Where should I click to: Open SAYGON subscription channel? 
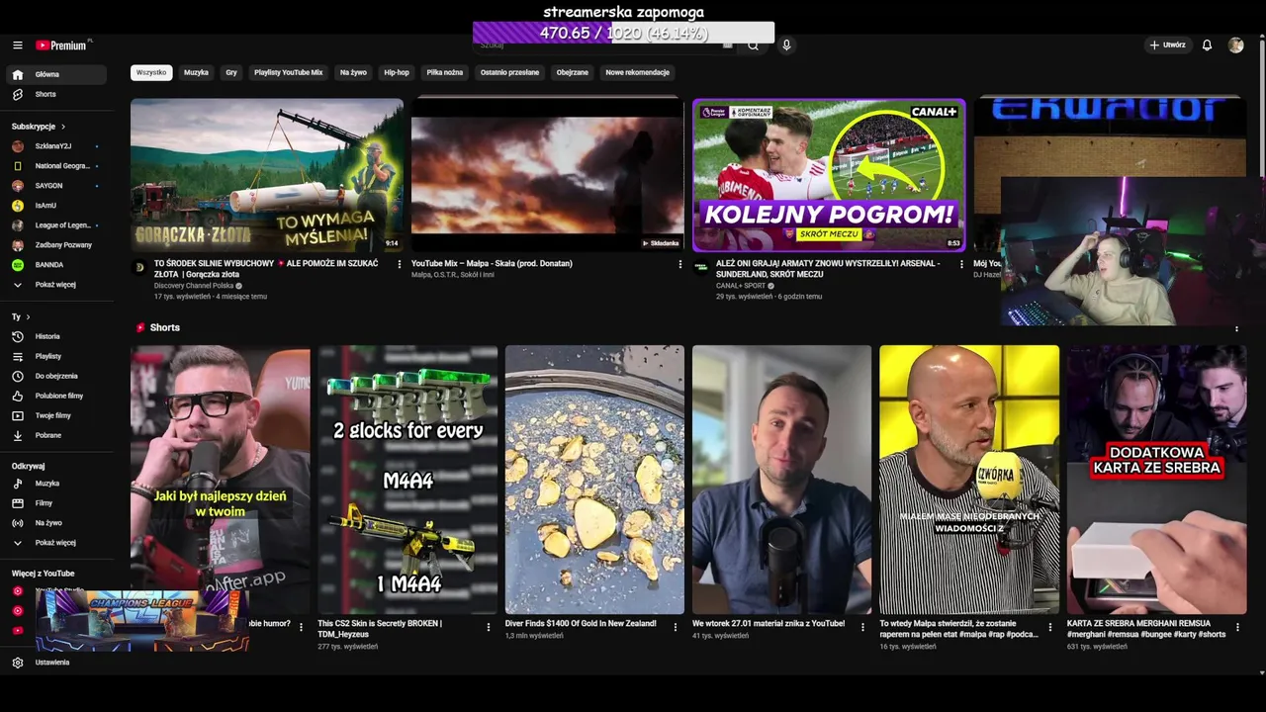click(x=58, y=186)
